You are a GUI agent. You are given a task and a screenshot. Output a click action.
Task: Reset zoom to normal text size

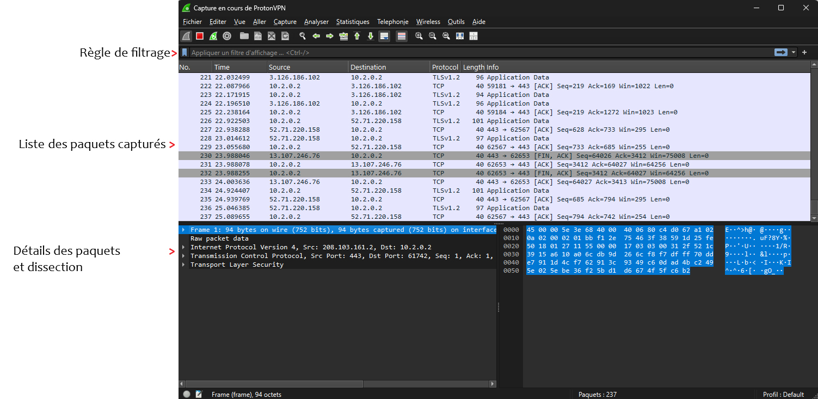(x=445, y=36)
